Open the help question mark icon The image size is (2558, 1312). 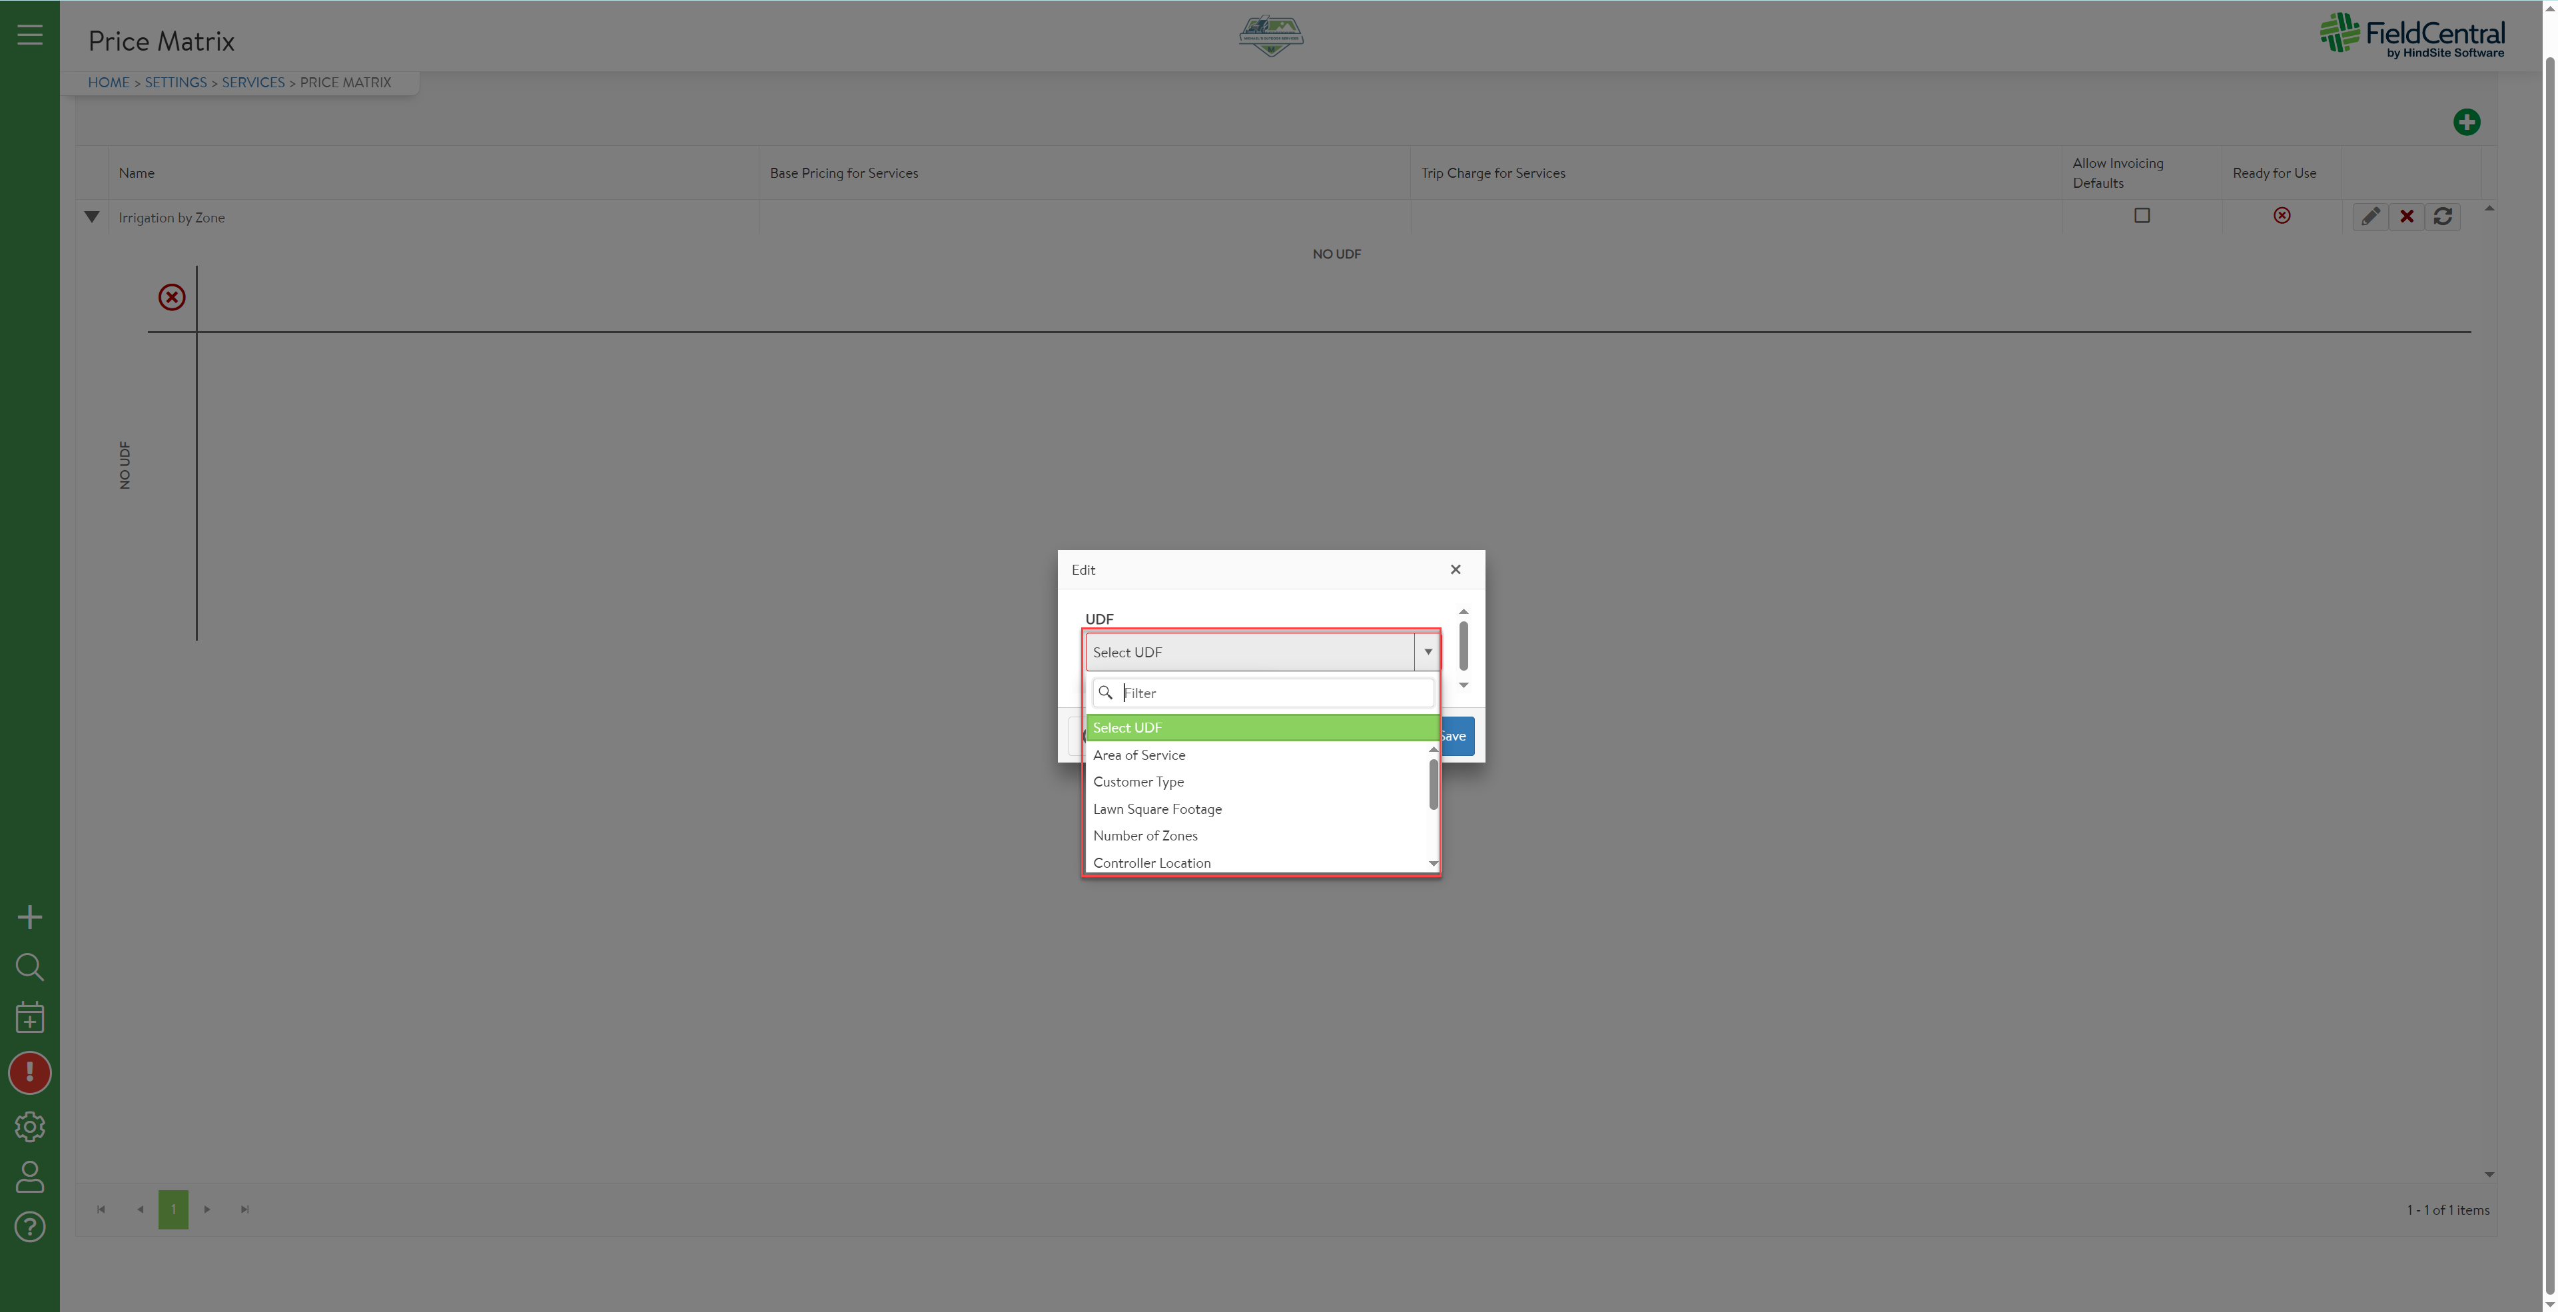click(30, 1227)
